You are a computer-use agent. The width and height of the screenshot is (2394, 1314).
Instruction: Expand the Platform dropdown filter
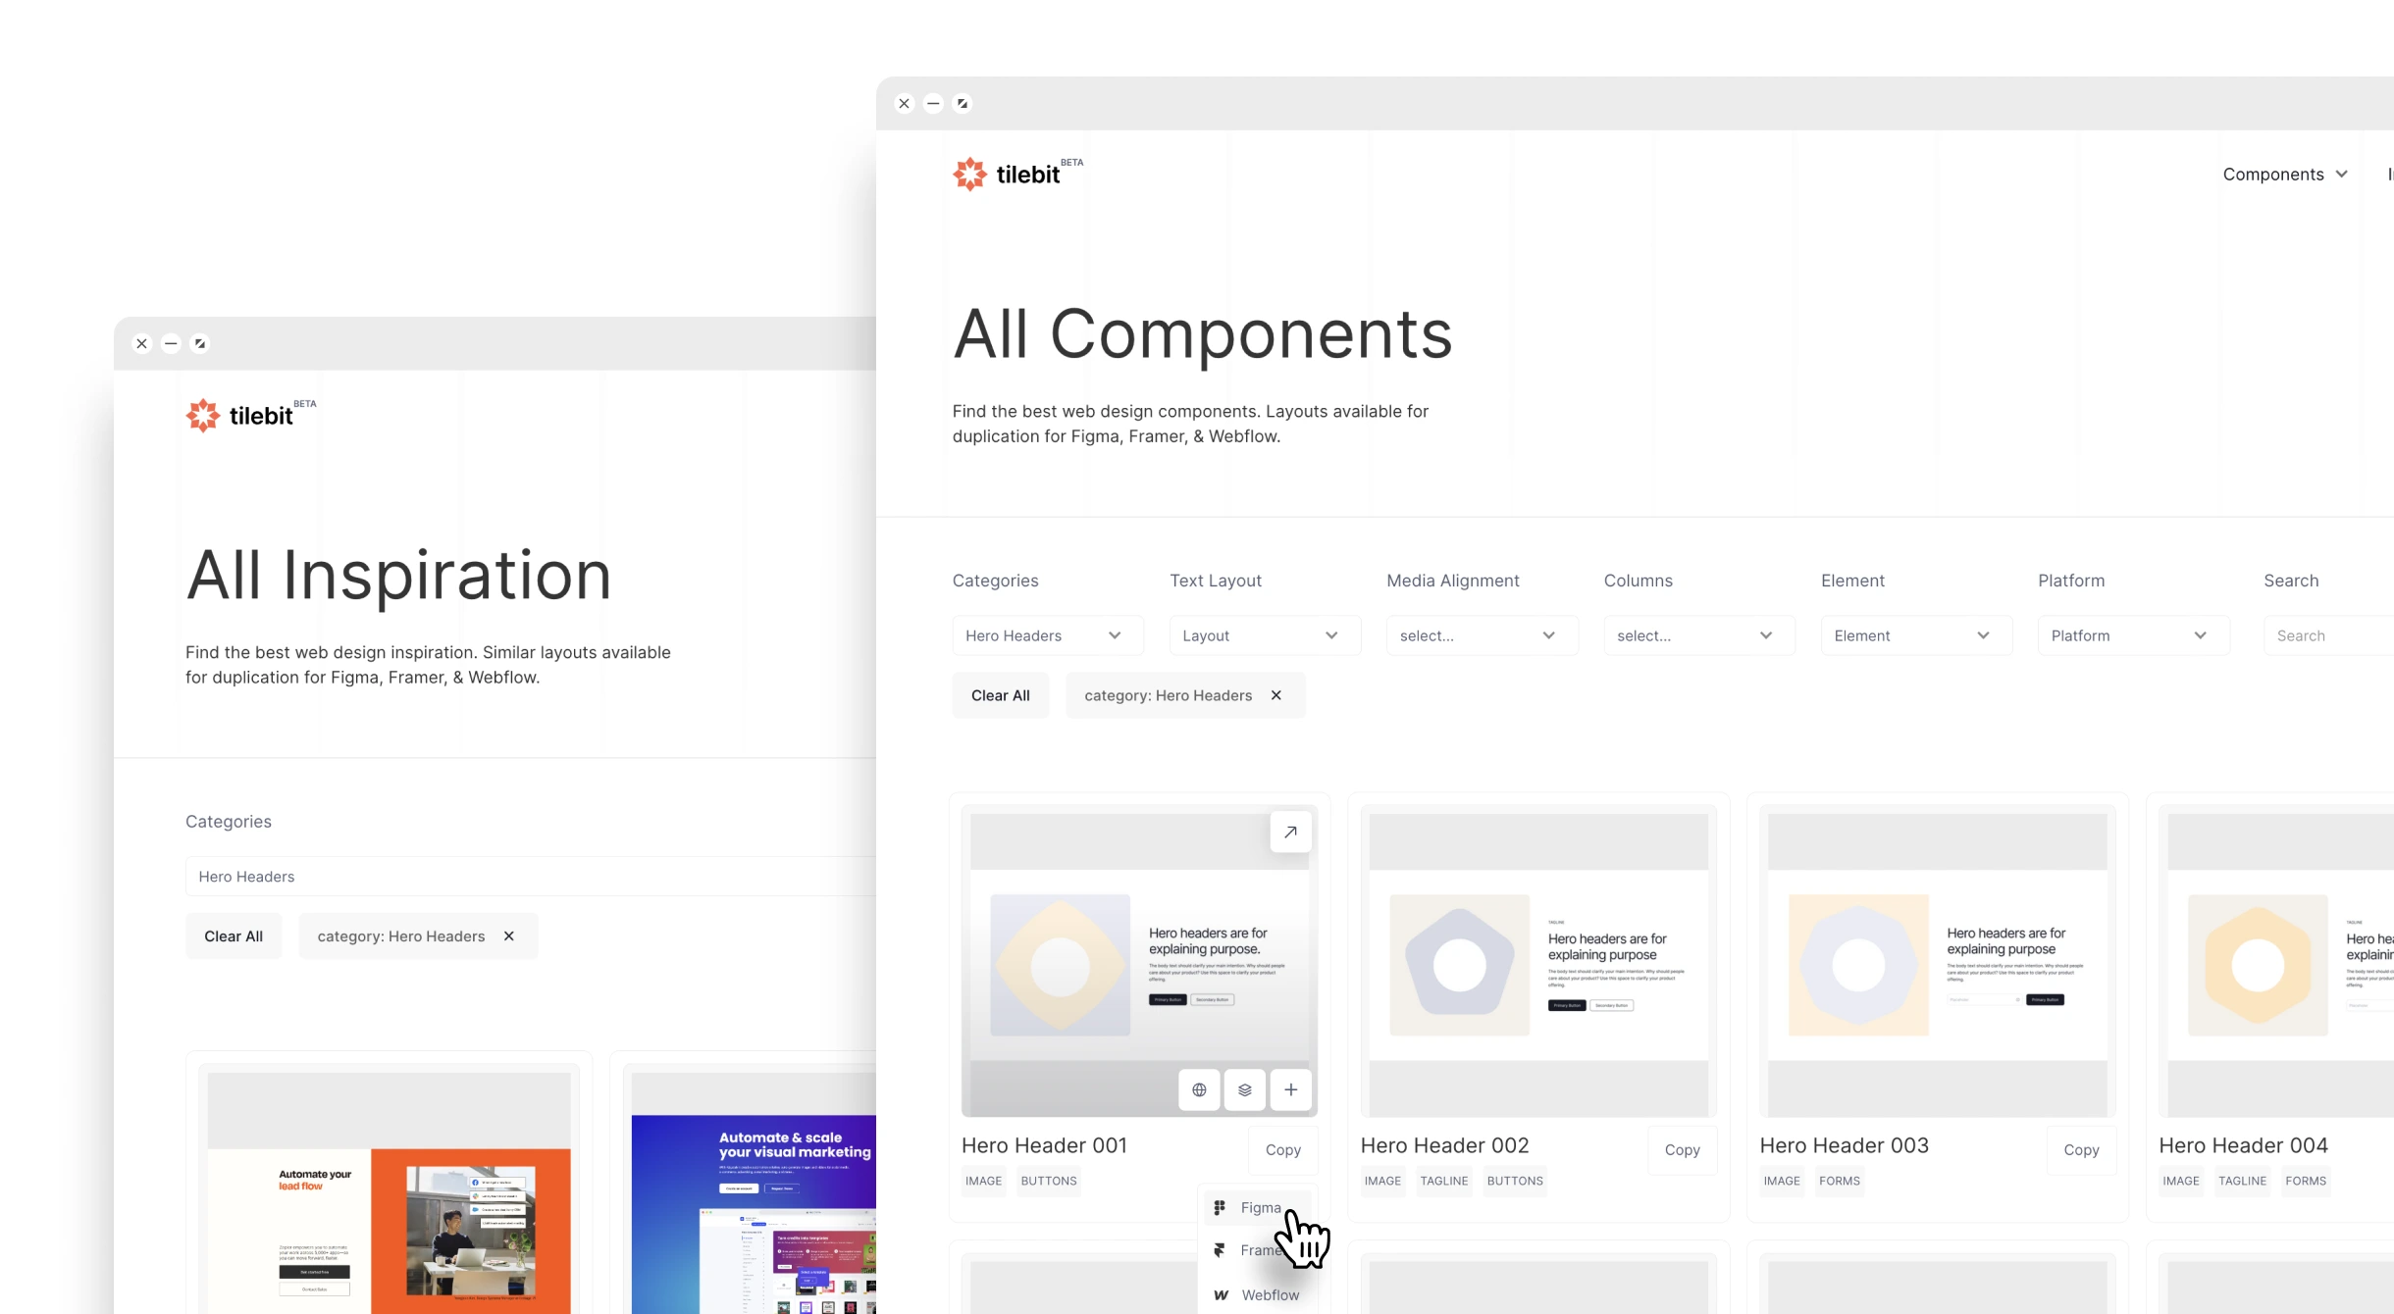2133,634
